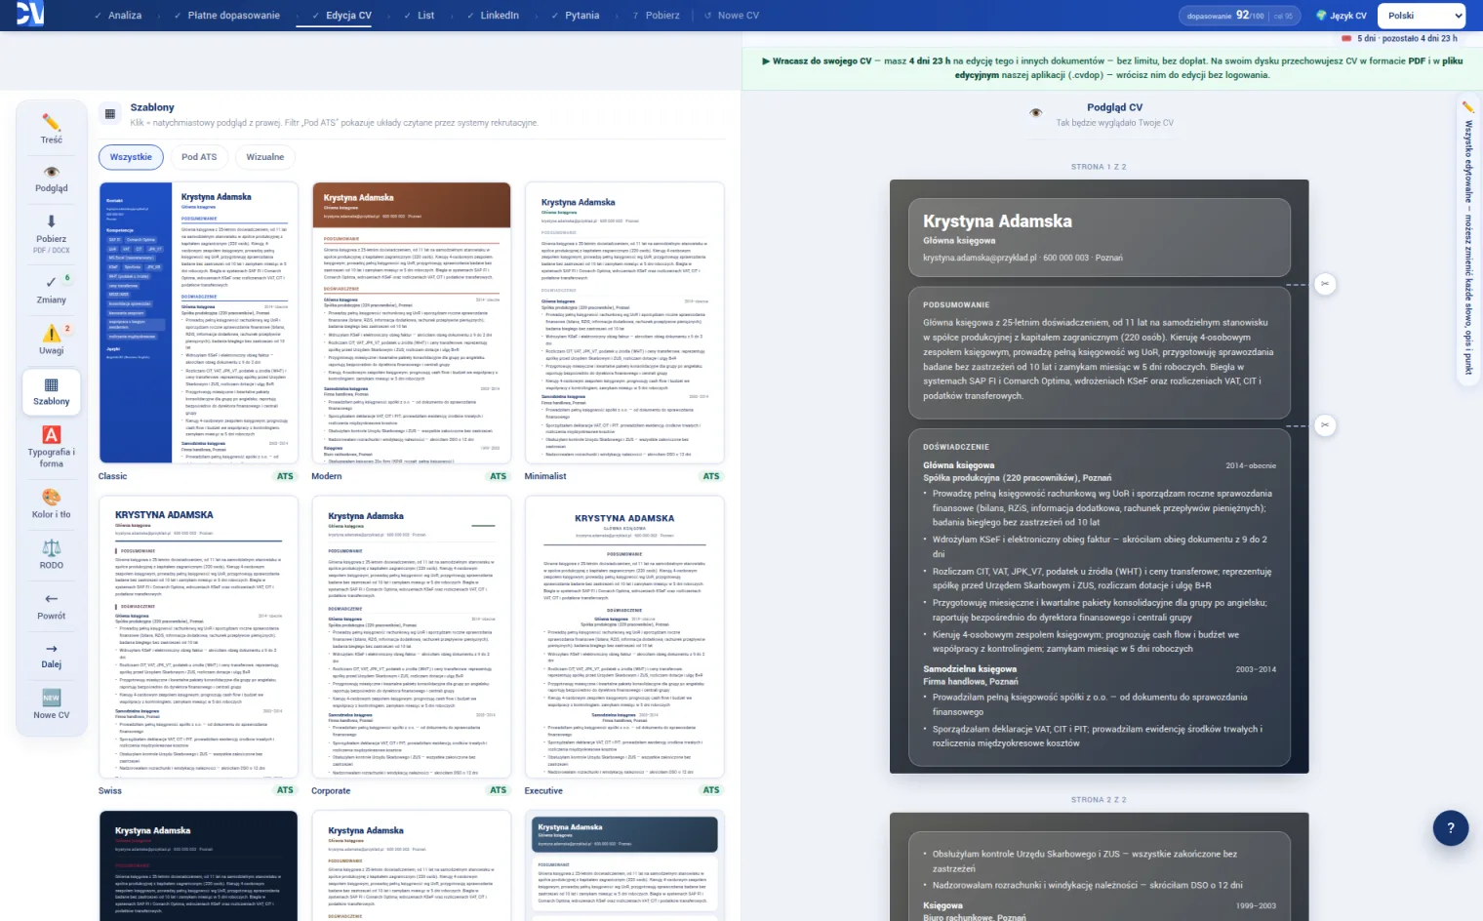1483x921 pixels.
Task: Go to the Płatne dopasowanie step
Action: click(226, 16)
